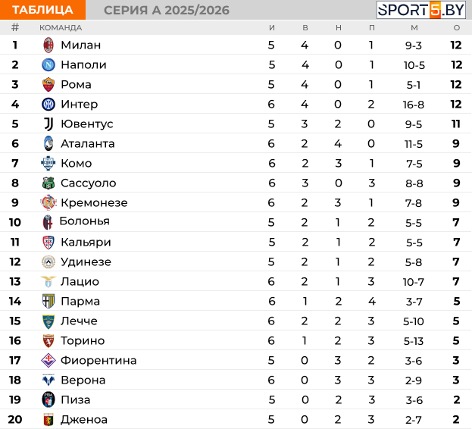The width and height of the screenshot is (472, 429).
Task: Click the Torino club logo
Action: [48, 340]
